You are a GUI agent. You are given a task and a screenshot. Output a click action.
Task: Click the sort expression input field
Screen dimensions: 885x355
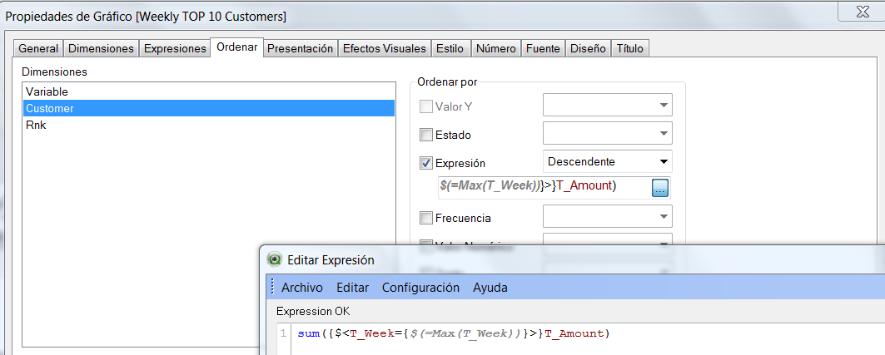tap(543, 186)
